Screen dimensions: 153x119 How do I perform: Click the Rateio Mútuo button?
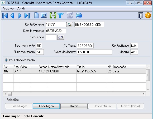102,106
